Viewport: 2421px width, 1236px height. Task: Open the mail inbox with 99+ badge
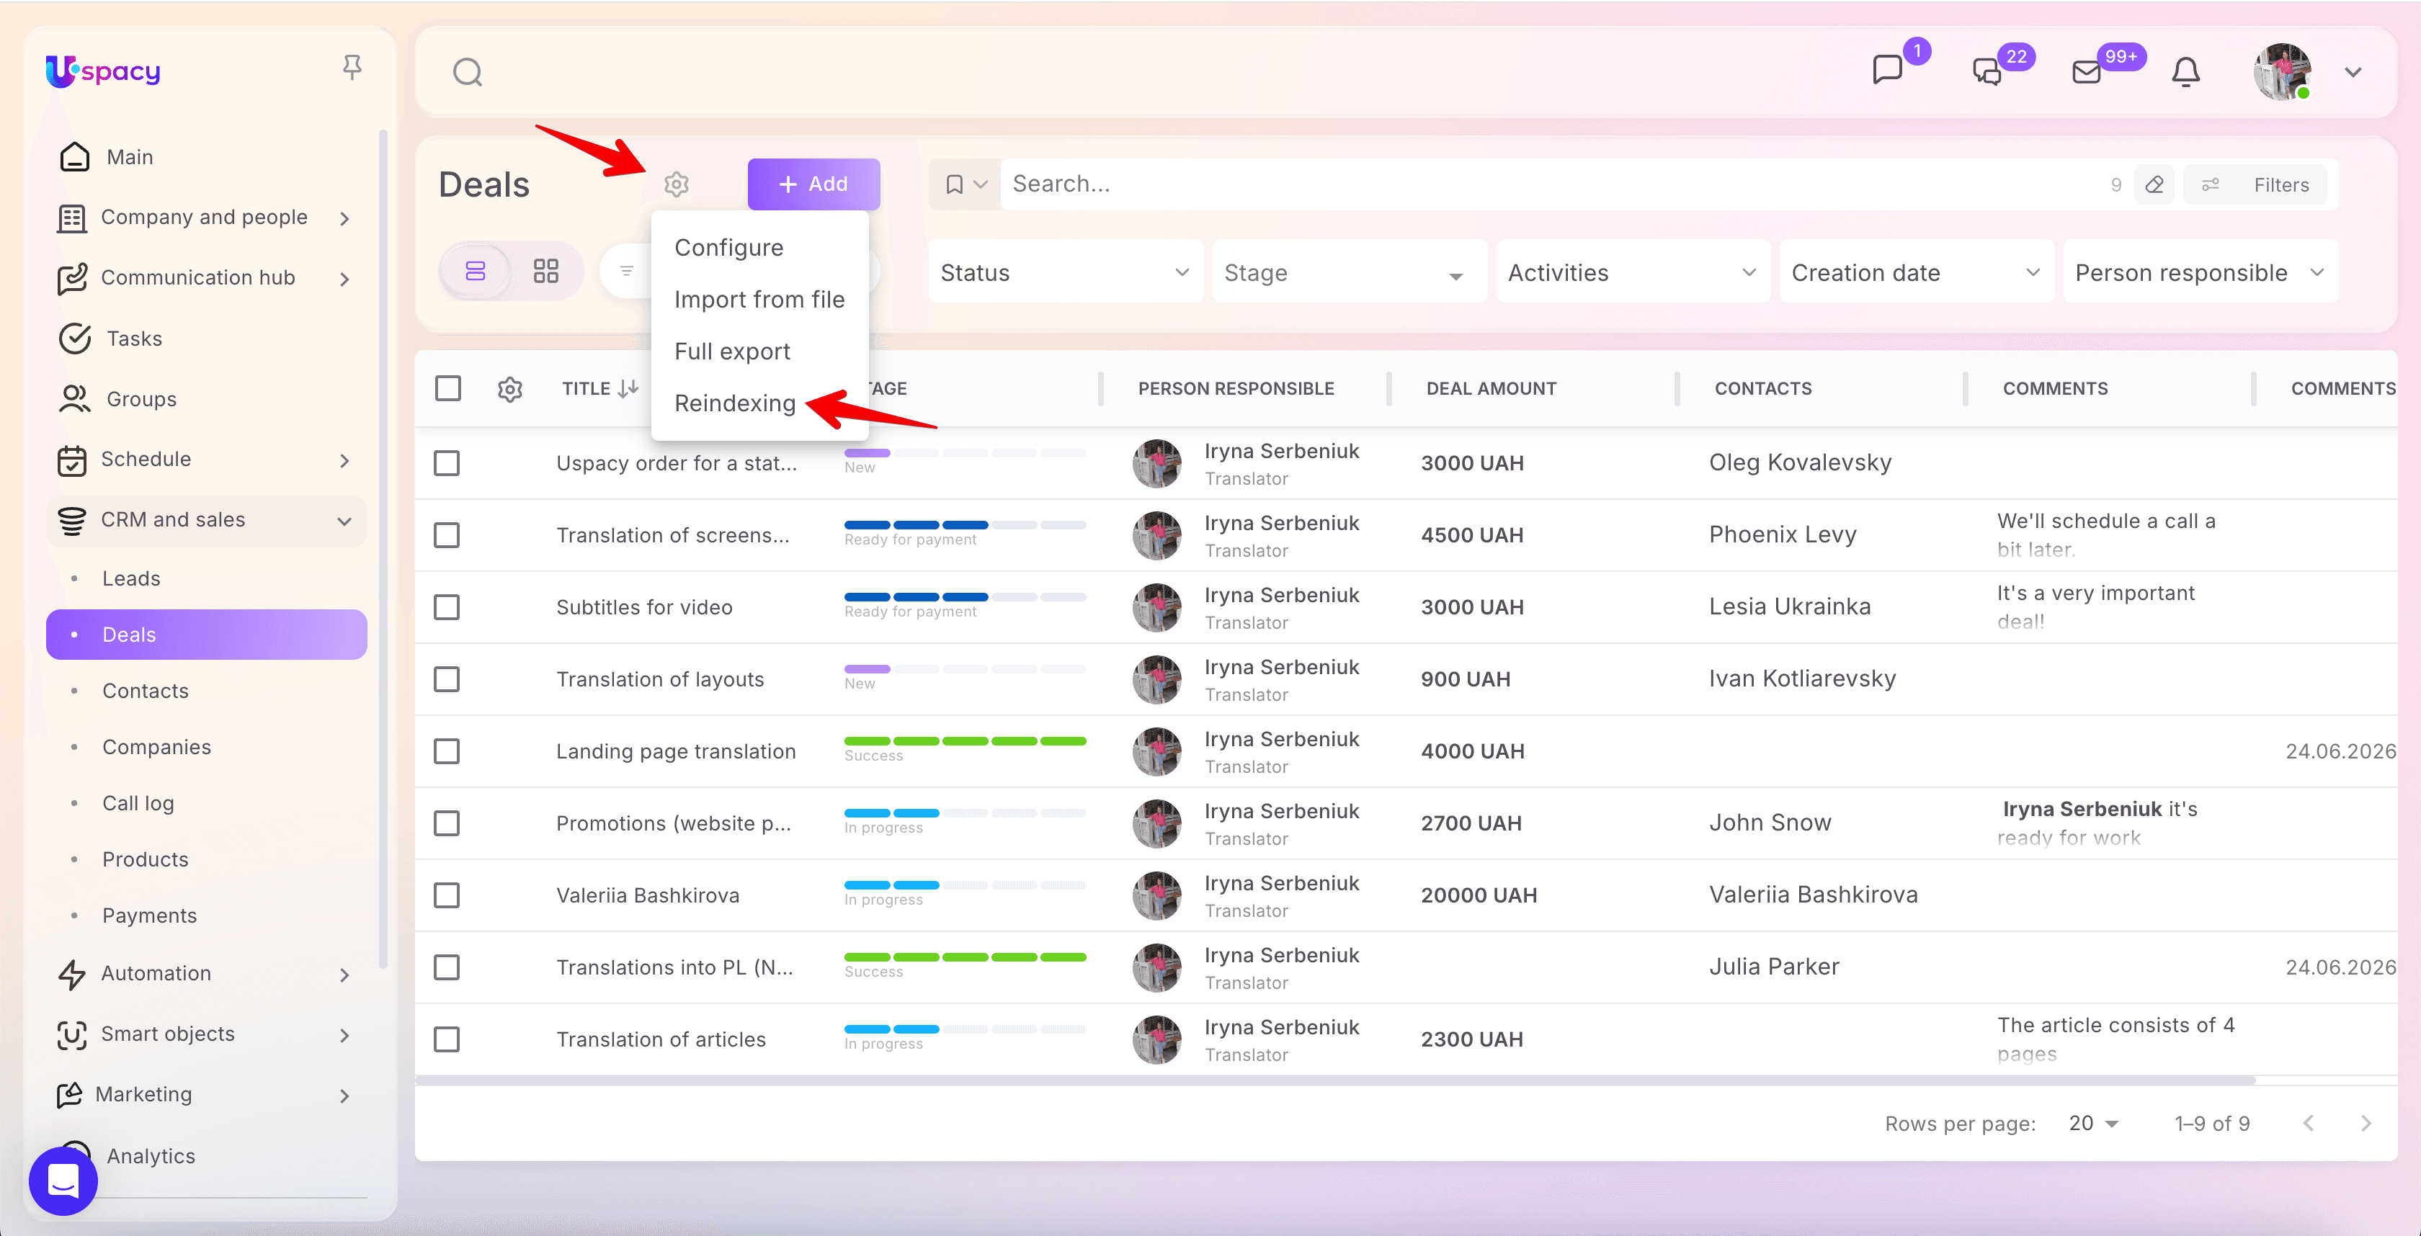click(x=2087, y=71)
